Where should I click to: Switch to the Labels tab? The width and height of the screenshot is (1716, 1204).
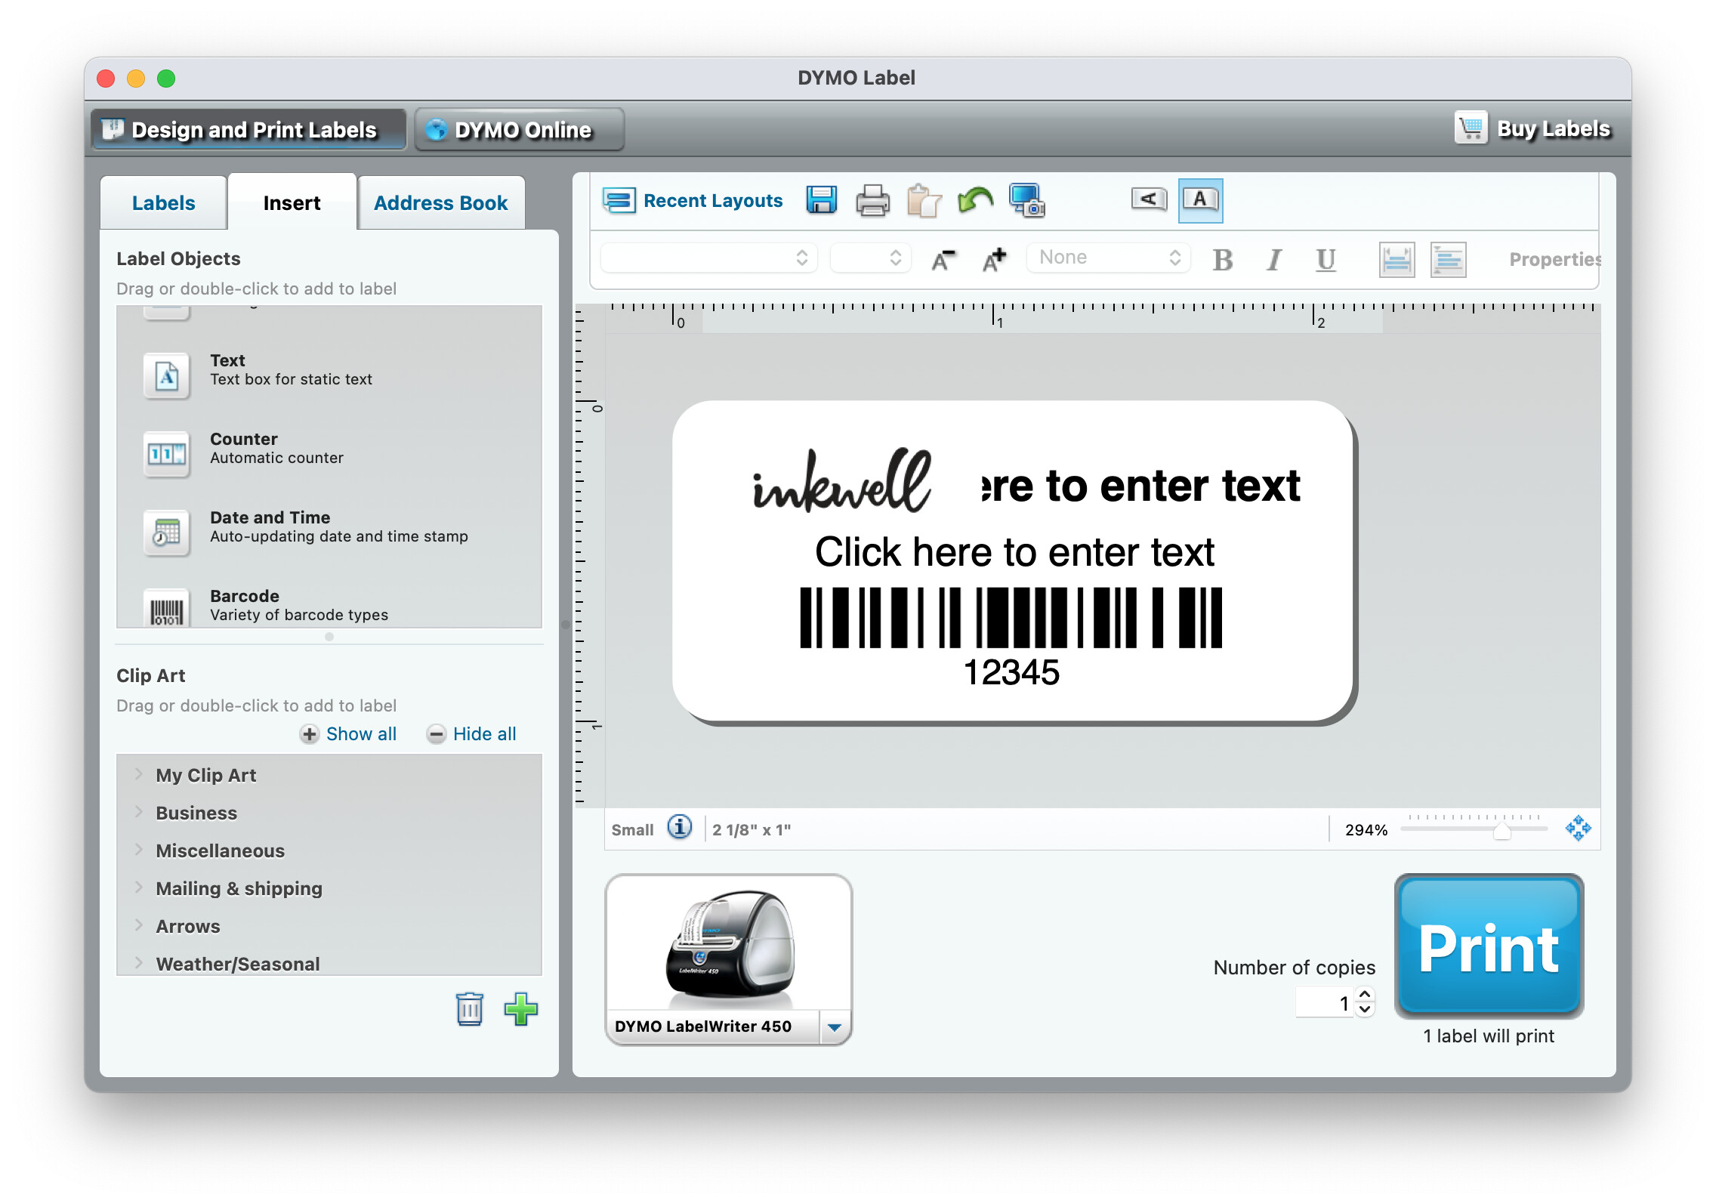[163, 203]
